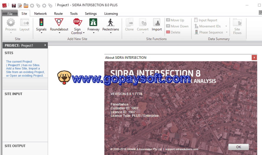Go to the Licensing tab
The height and width of the screenshot is (155, 262).
tap(111, 14)
